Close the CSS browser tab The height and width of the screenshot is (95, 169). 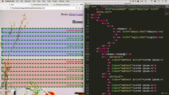(x=29, y=5)
